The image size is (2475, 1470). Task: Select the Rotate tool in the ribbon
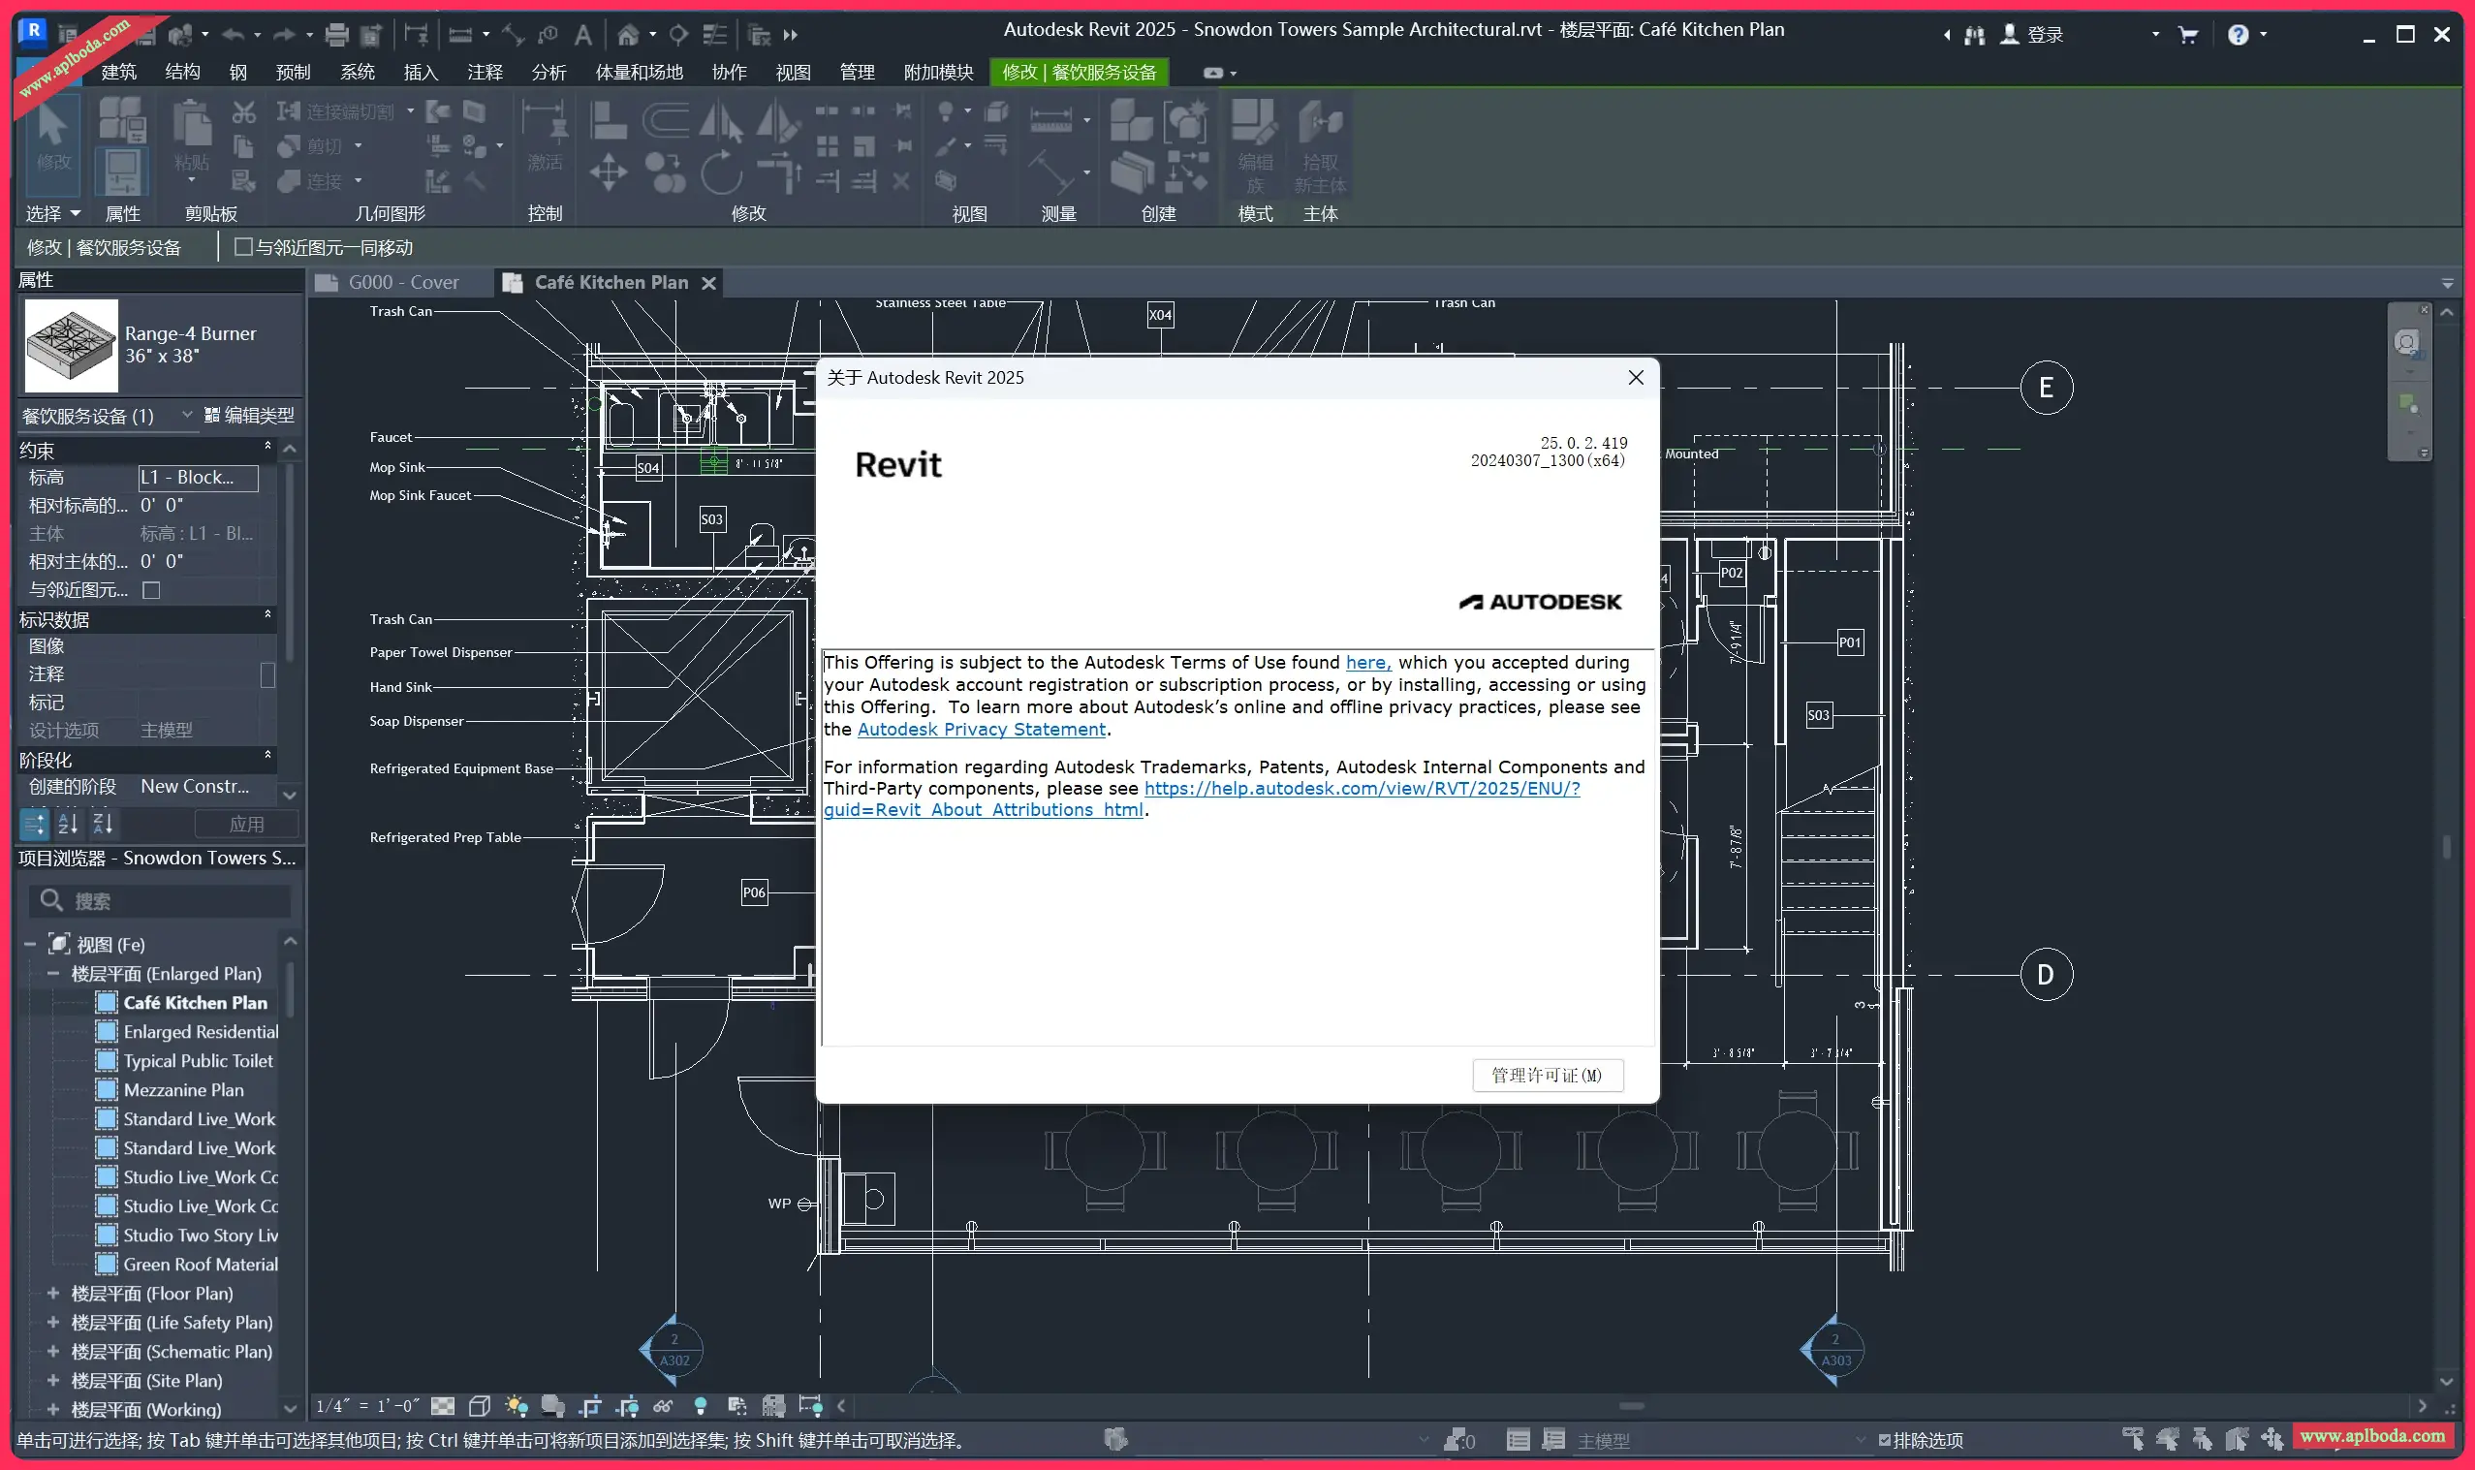tap(721, 173)
